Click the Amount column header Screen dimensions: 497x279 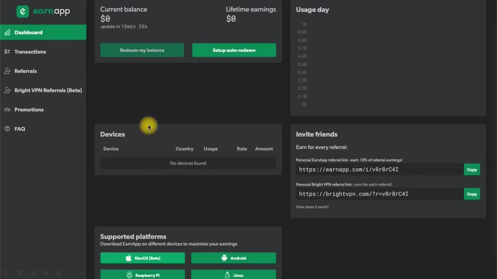264,149
